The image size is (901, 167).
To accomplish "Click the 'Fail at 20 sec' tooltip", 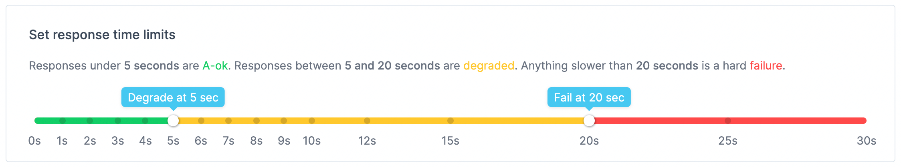I will coord(589,97).
